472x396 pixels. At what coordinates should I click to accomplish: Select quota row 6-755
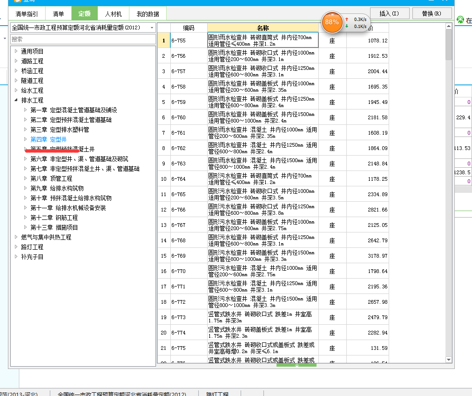[x=178, y=41]
